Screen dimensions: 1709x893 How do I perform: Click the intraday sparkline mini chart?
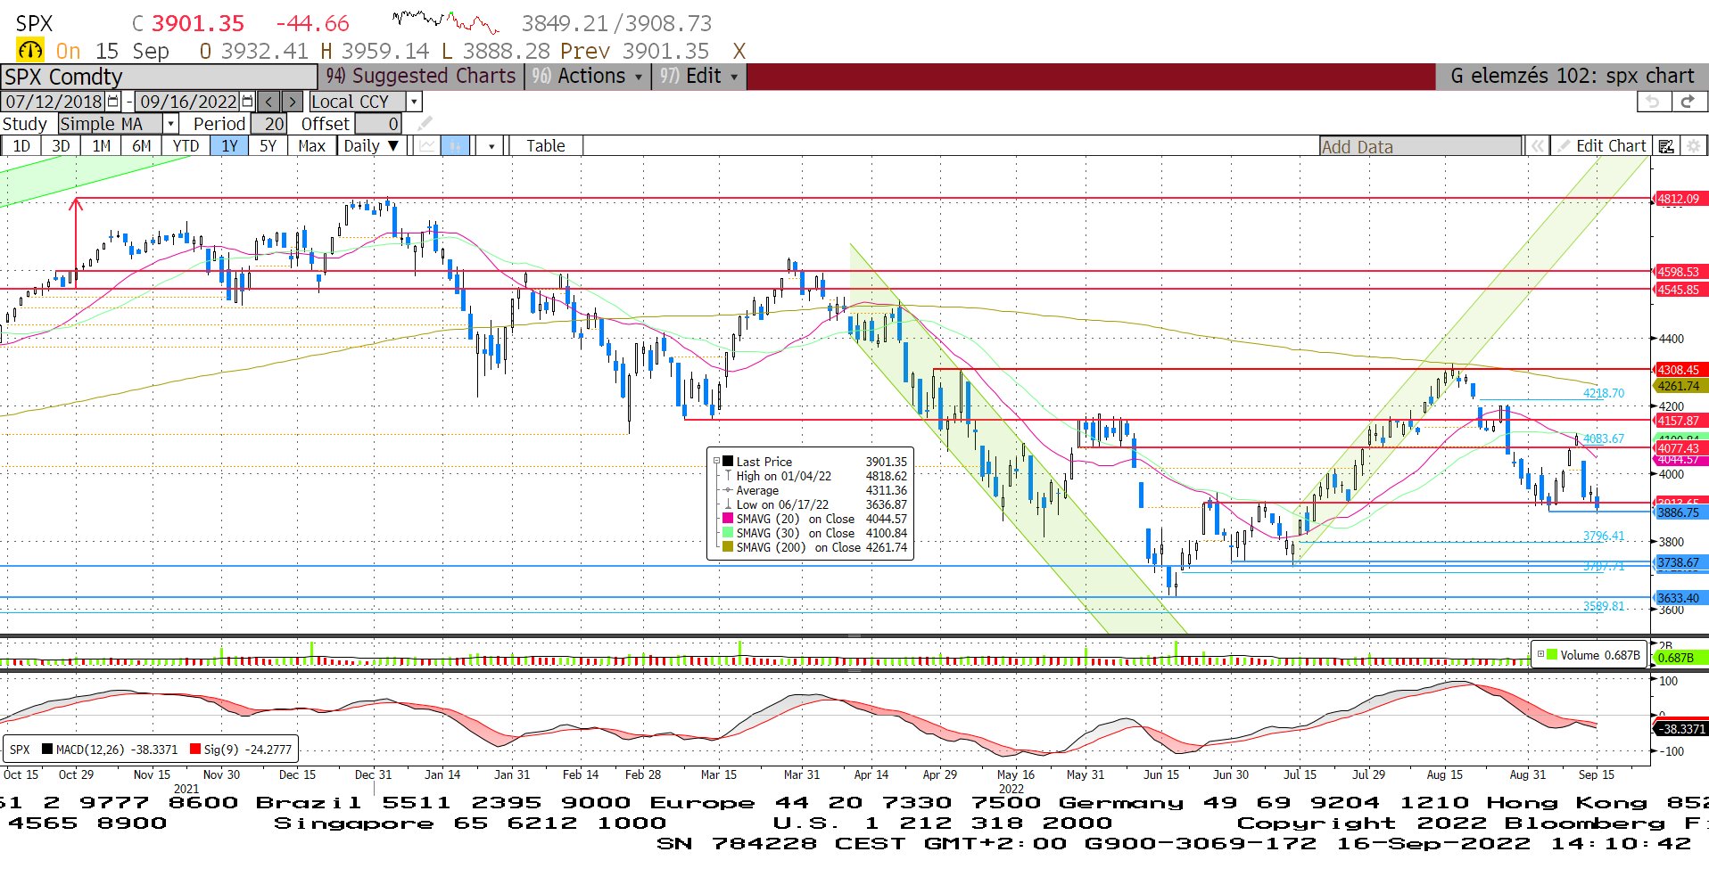click(x=445, y=21)
